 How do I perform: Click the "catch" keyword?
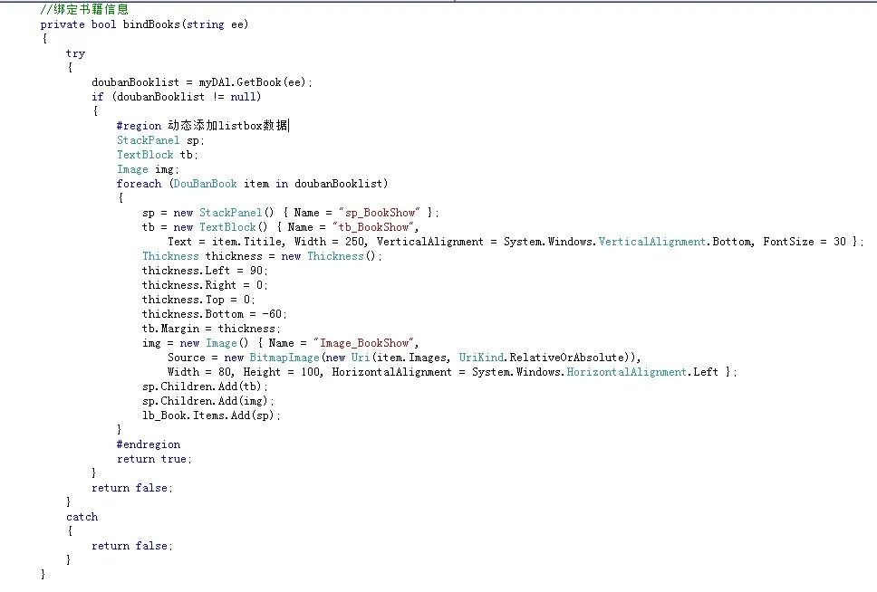coord(82,517)
